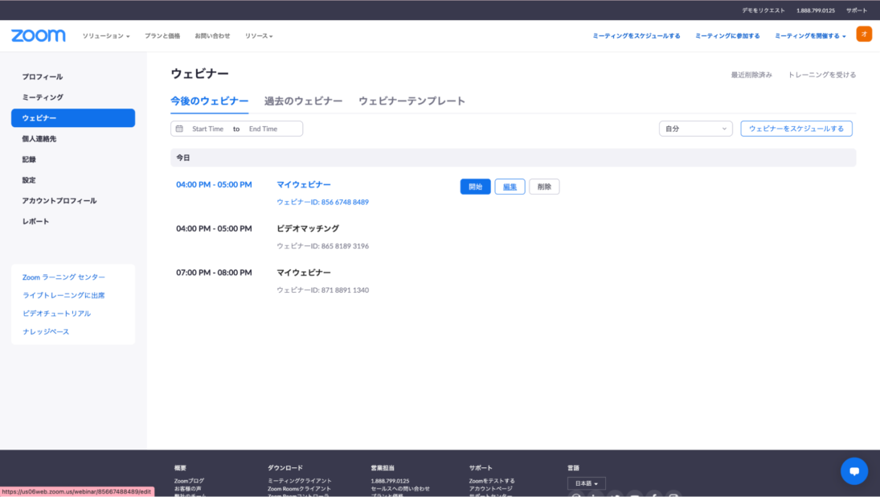
Task: Open the トレーニングを受ける link
Action: tap(822, 75)
